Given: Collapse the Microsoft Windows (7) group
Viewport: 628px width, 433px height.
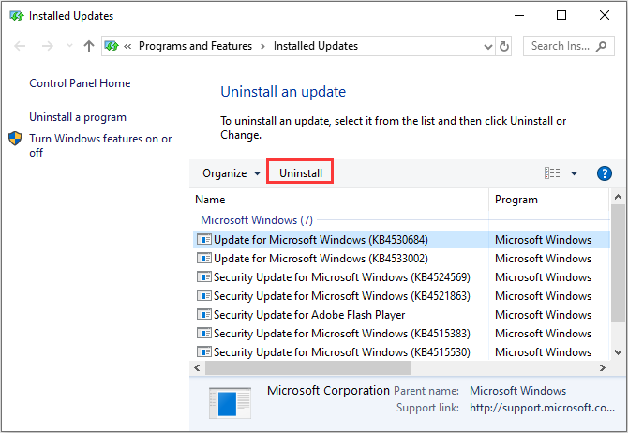Looking at the screenshot, I should click(256, 220).
